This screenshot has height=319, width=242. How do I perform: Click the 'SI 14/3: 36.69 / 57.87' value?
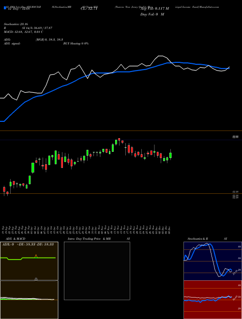(x=37, y=28)
